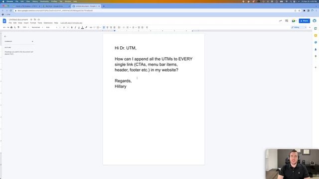Open the Format menu in Docs
The width and height of the screenshot is (319, 179).
[x=33, y=23]
